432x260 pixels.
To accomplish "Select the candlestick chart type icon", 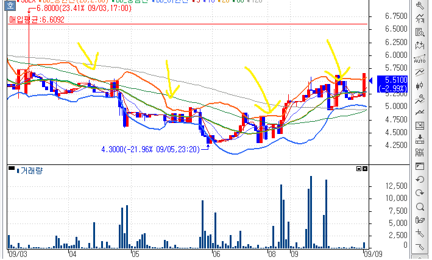I will [420, 86].
